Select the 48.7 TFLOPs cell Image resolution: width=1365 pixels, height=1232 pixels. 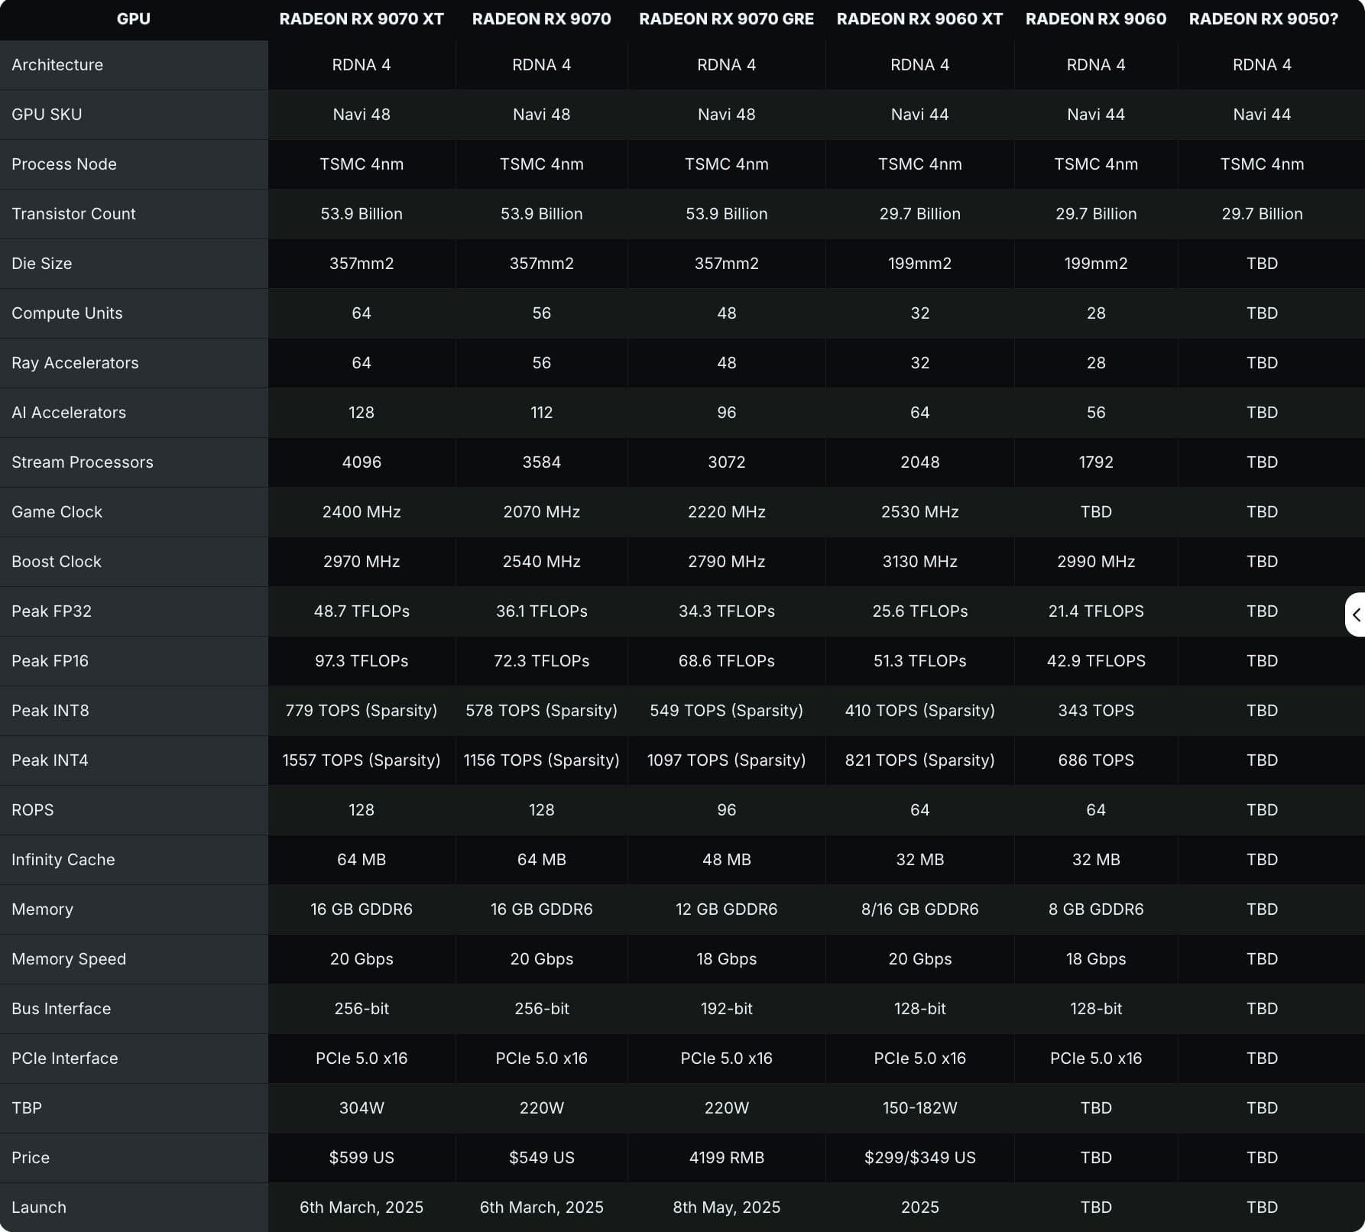tap(362, 611)
